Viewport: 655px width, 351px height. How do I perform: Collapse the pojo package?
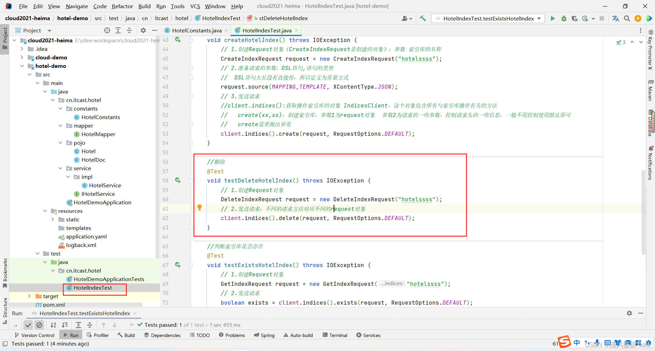60,143
